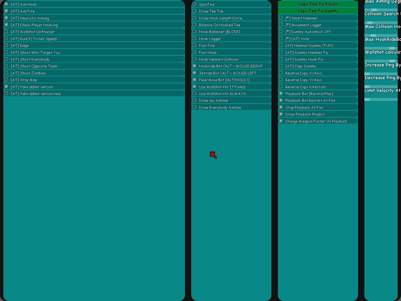This screenshot has height=301, width=401.
Task: Disable Stop Playback At Fail
Action: click(281, 107)
